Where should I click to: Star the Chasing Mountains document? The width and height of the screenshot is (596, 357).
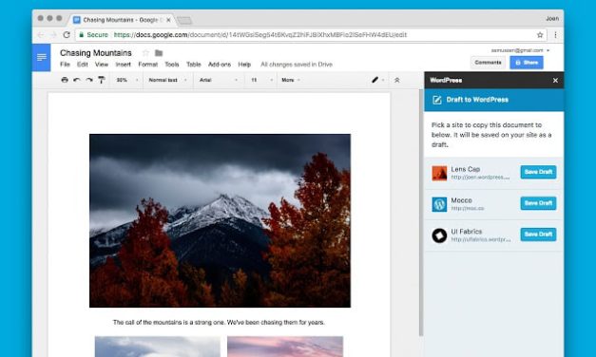(x=145, y=53)
